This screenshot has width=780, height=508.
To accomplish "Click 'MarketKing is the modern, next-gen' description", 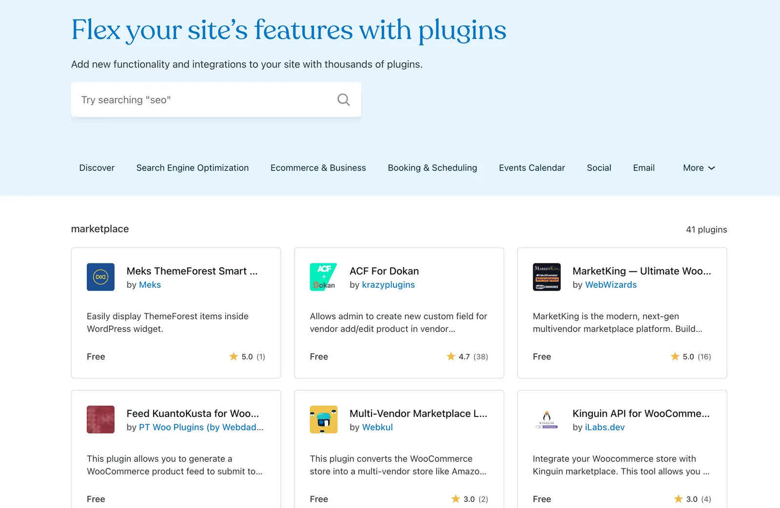I will tap(618, 322).
